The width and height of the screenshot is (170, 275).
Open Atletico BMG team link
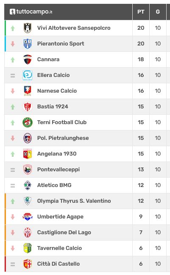point(54,185)
